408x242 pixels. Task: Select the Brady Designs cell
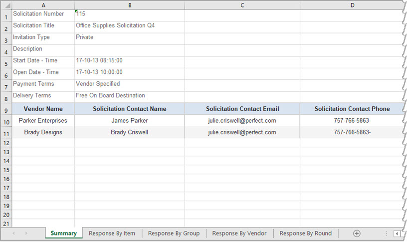[x=43, y=132]
